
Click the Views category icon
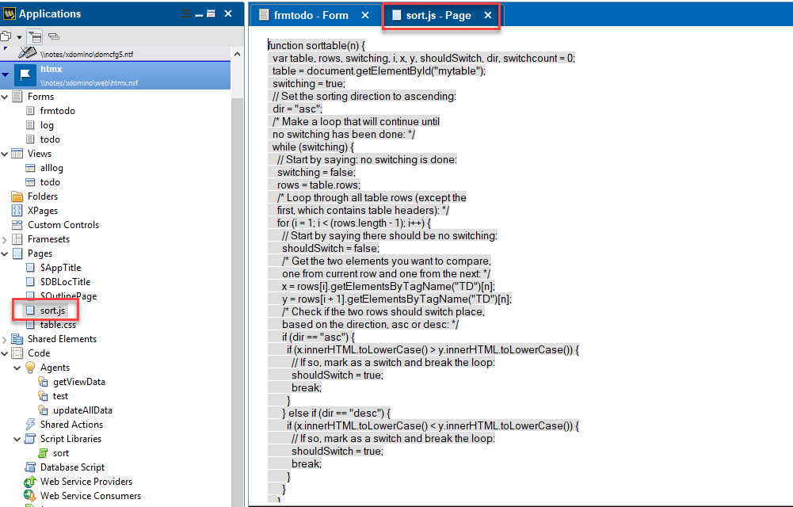[17, 154]
